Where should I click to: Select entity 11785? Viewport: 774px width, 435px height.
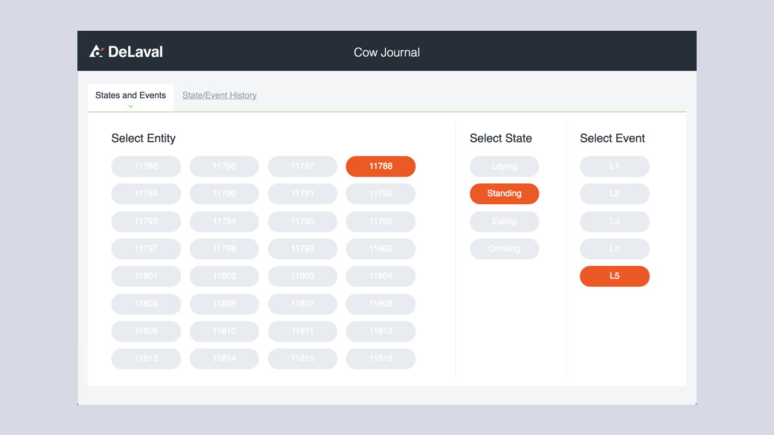coord(146,166)
